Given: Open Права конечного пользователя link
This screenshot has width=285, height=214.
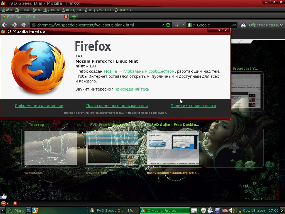Looking at the screenshot, I should click(117, 106).
